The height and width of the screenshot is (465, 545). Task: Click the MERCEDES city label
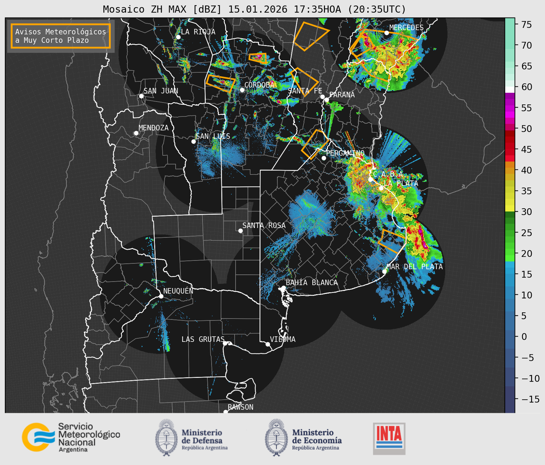pyautogui.click(x=406, y=27)
